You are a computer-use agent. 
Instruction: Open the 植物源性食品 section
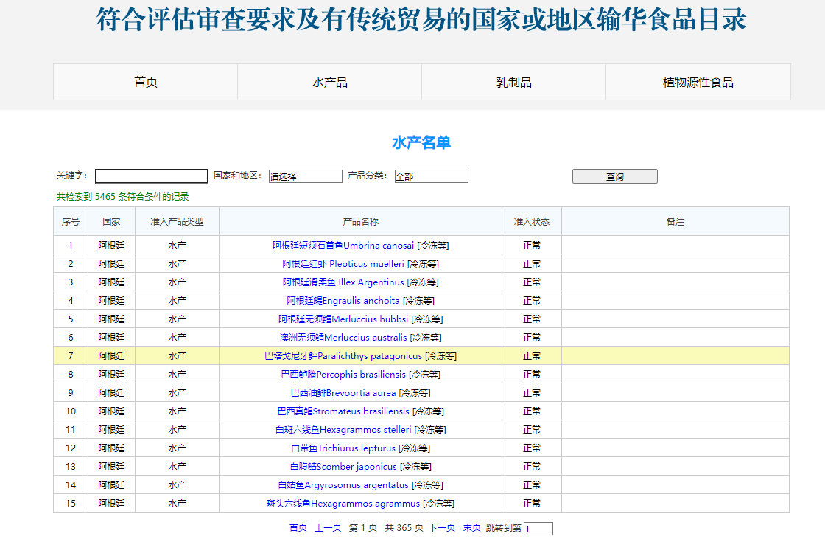(x=697, y=82)
